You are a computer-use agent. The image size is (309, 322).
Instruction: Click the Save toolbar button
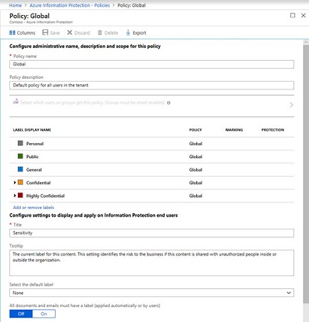tap(51, 33)
